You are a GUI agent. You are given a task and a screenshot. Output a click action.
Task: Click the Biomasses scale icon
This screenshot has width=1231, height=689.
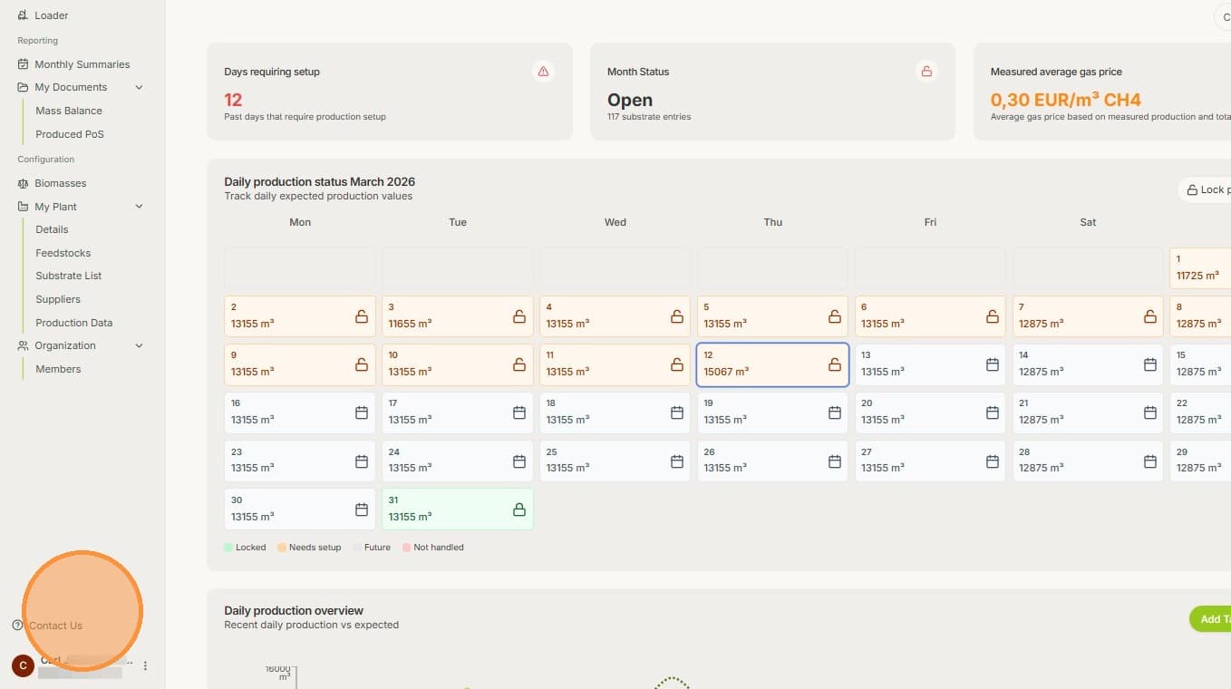click(x=23, y=183)
